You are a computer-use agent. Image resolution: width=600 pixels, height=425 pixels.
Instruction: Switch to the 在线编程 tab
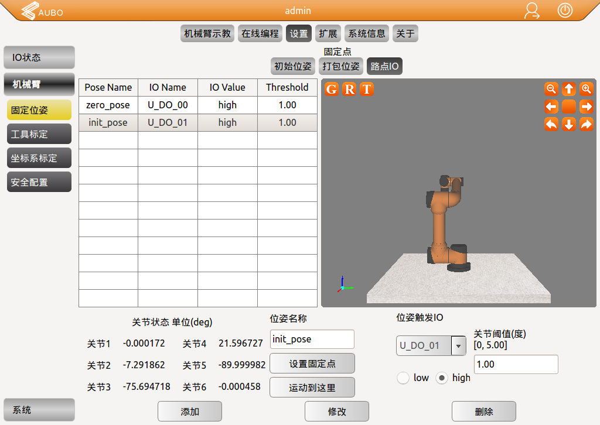tap(260, 33)
